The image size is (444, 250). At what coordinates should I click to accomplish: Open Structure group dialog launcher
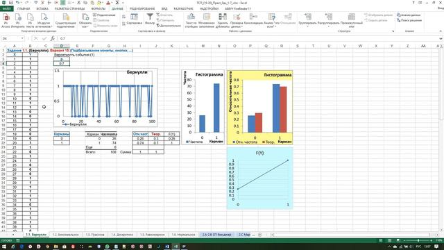point(393,31)
